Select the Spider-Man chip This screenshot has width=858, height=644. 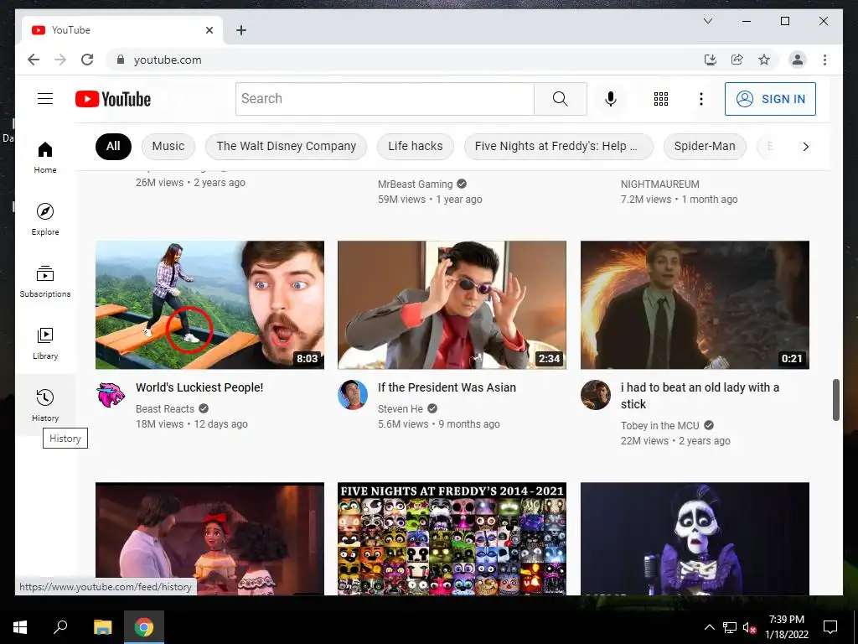pos(705,146)
